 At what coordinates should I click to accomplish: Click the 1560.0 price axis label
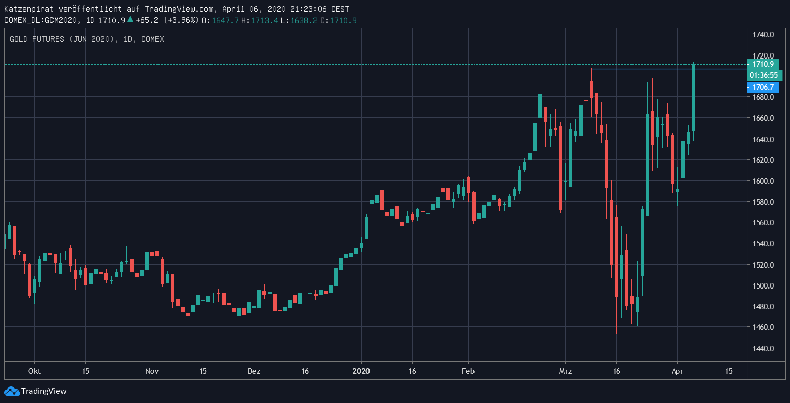click(x=763, y=222)
